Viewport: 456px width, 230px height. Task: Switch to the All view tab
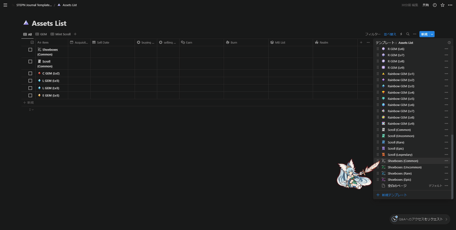click(27, 34)
